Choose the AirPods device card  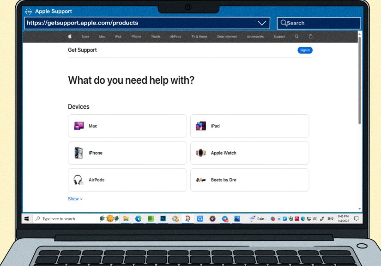tap(127, 180)
